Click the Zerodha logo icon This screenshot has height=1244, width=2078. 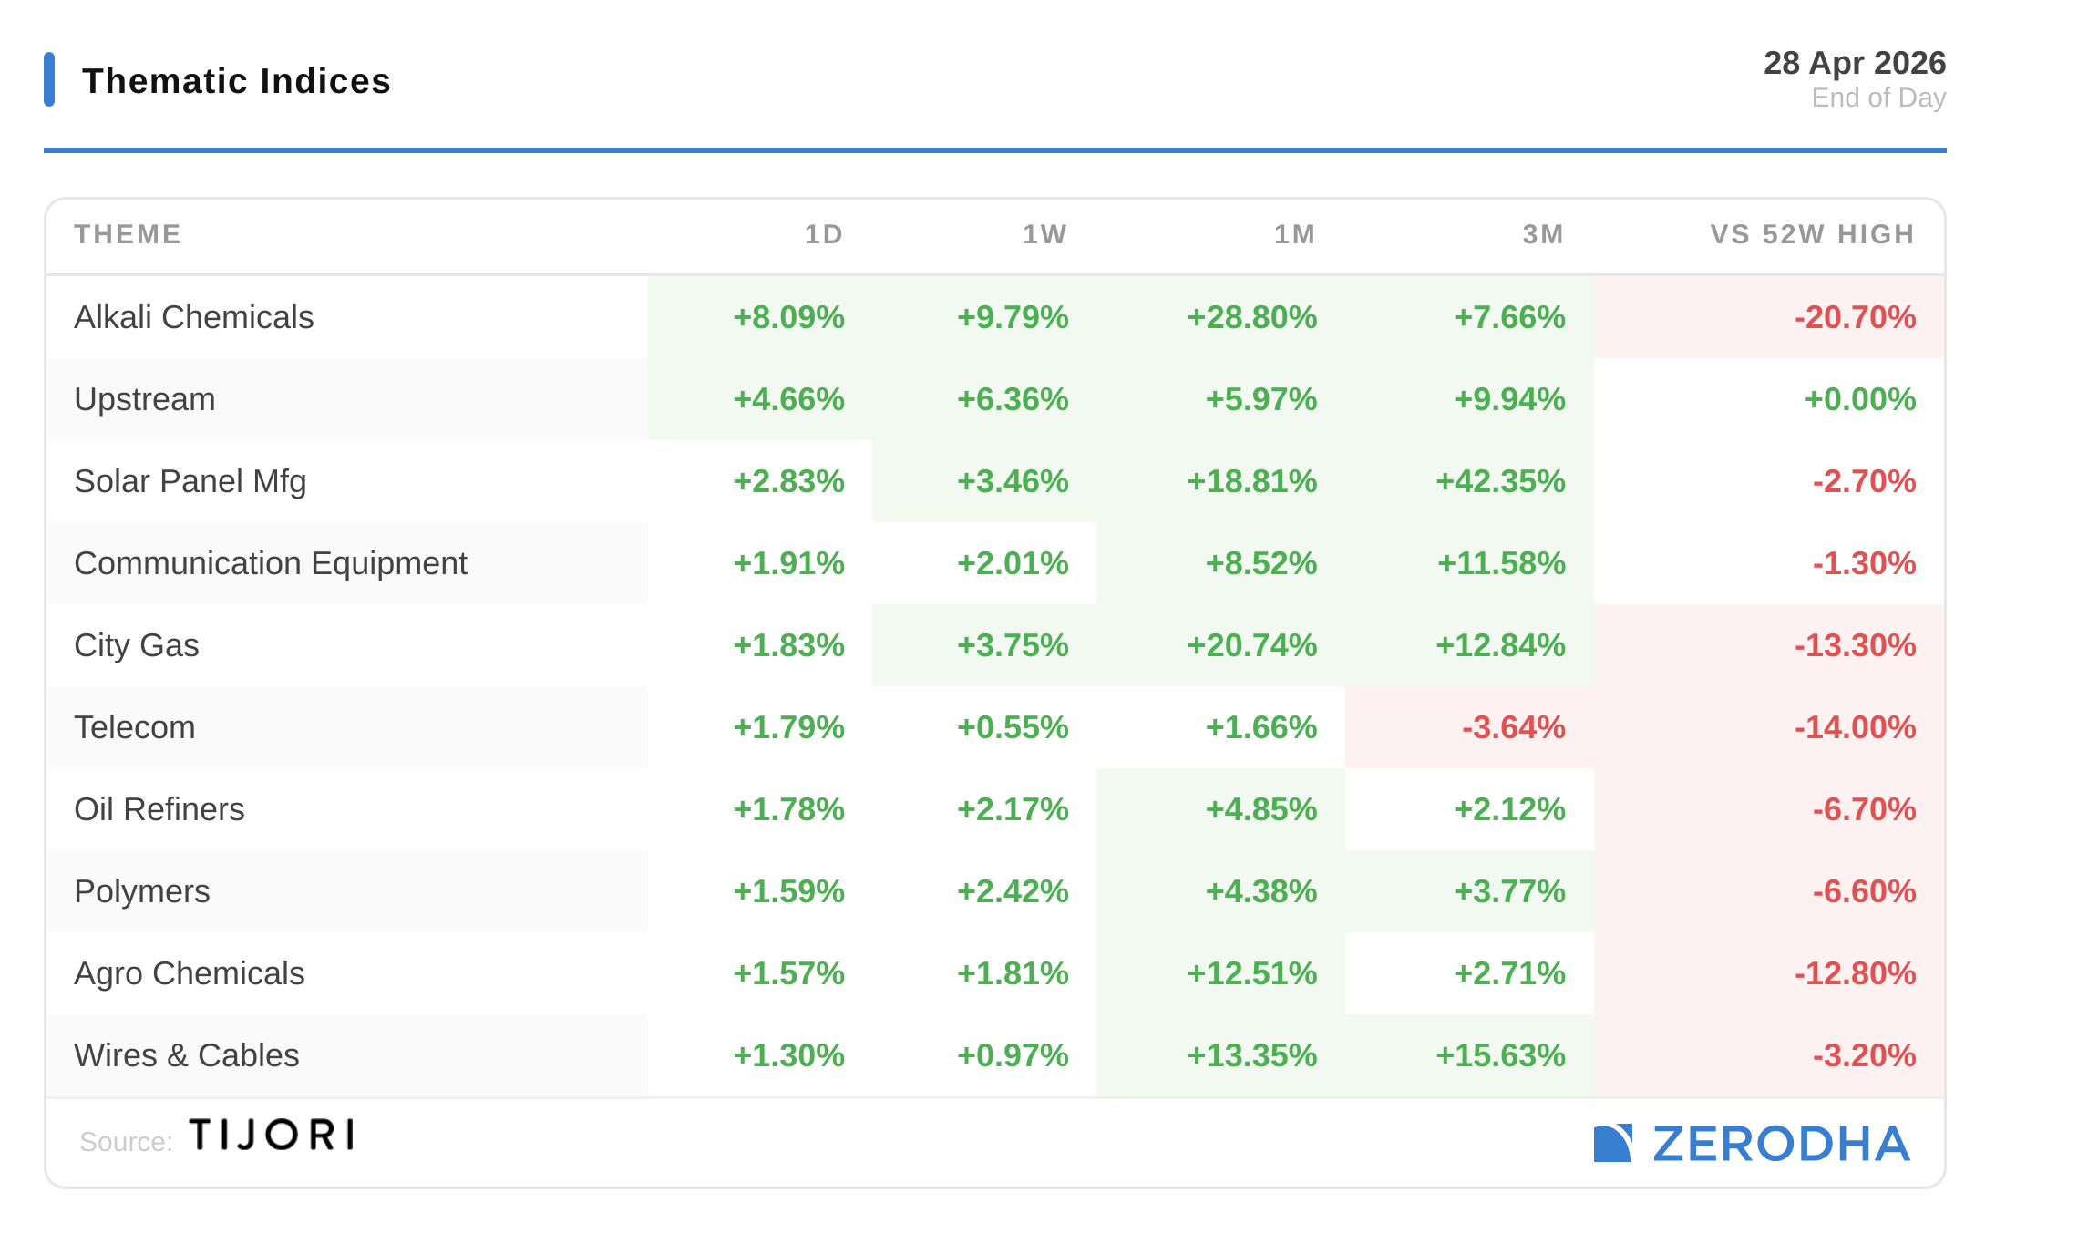click(1611, 1143)
